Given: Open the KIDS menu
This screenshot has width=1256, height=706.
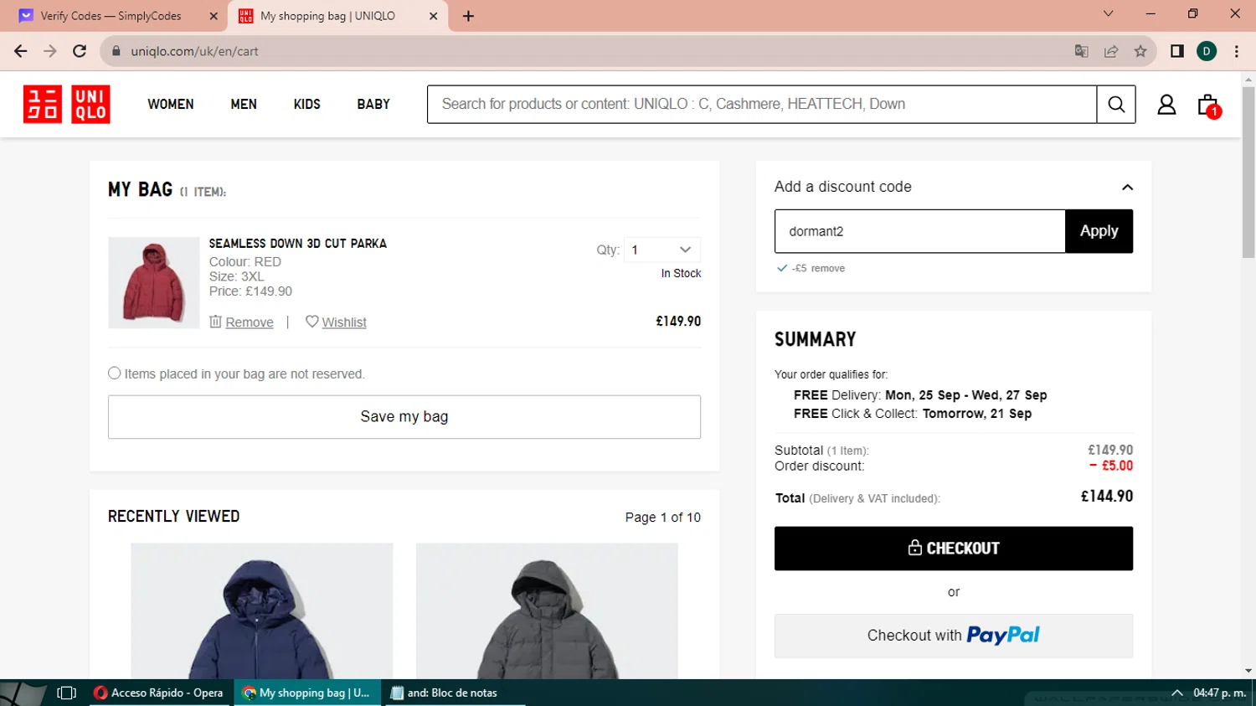Looking at the screenshot, I should tap(307, 105).
